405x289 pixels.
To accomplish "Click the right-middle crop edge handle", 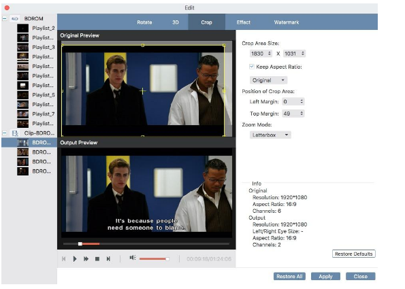I will click(224, 91).
